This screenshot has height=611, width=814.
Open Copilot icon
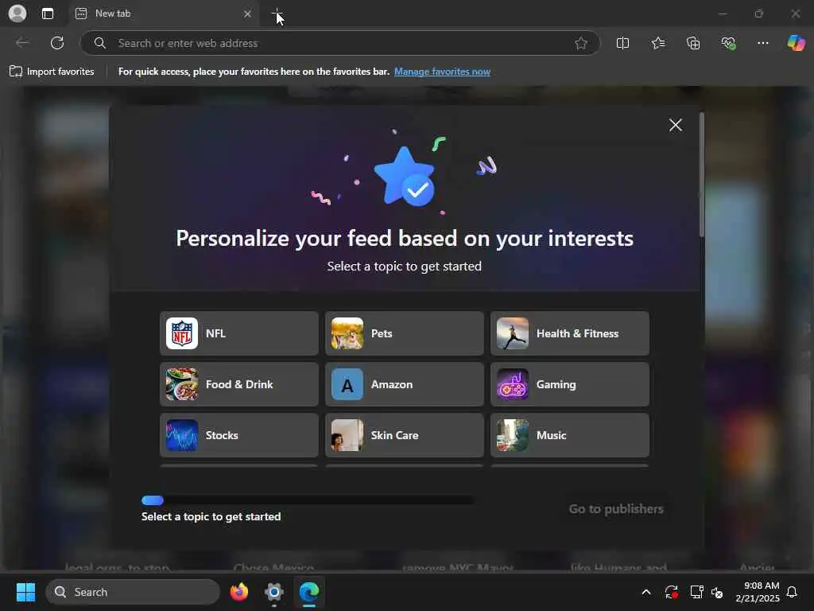point(796,43)
